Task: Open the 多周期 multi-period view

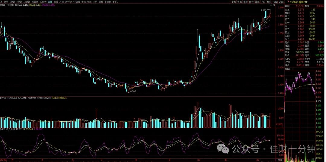Action: (x=108, y=2)
